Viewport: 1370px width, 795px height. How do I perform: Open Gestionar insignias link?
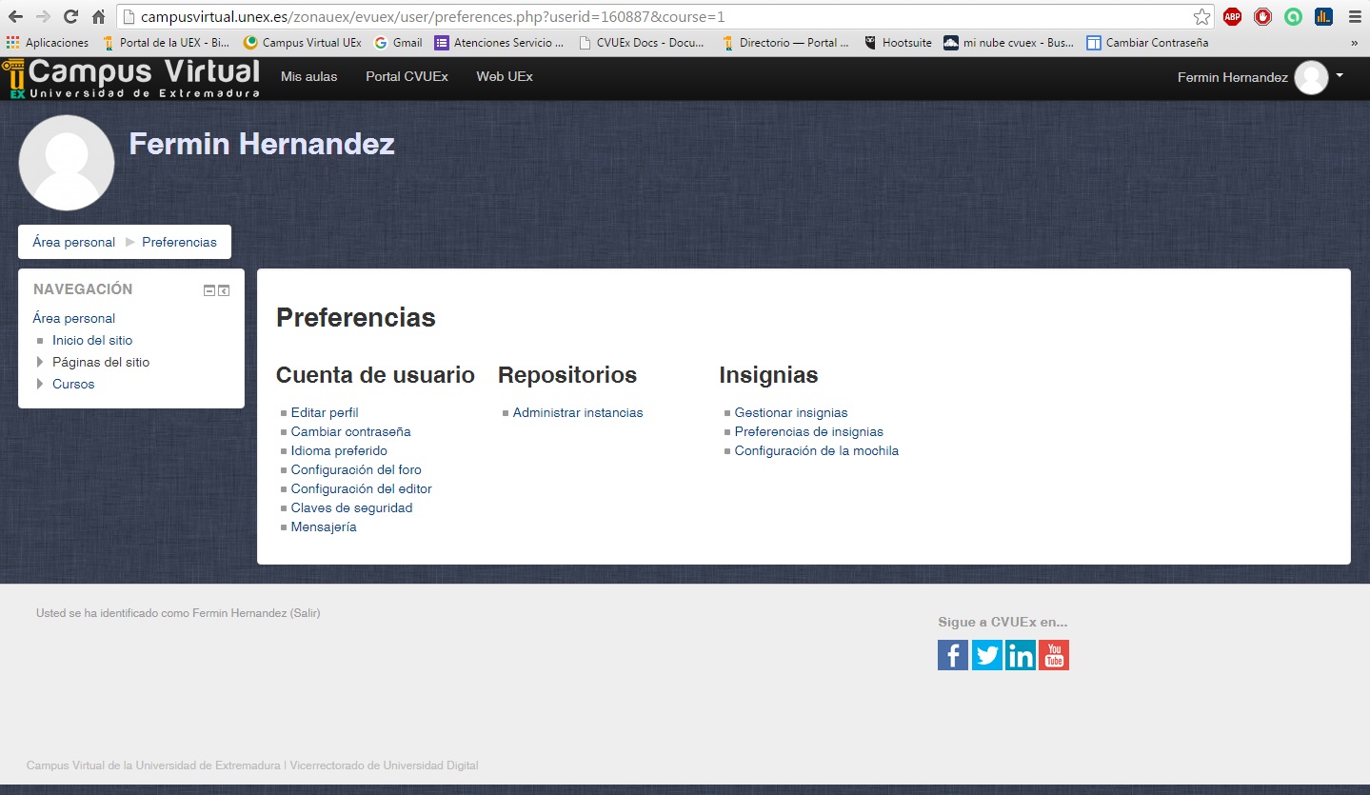790,412
